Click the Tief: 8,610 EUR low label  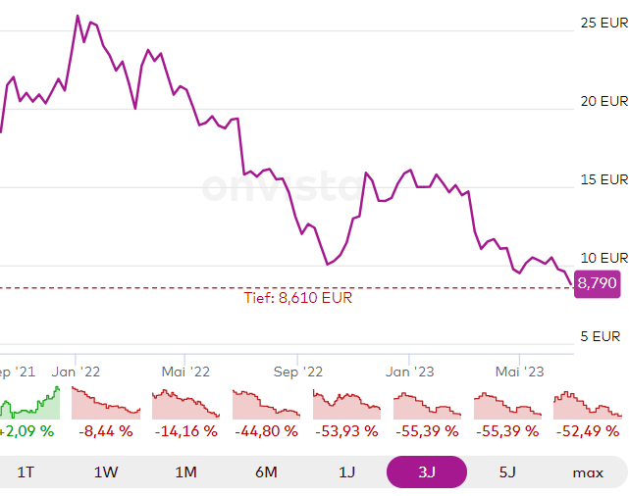click(x=297, y=298)
